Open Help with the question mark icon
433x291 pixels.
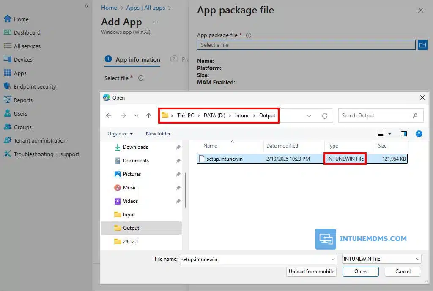(x=419, y=134)
